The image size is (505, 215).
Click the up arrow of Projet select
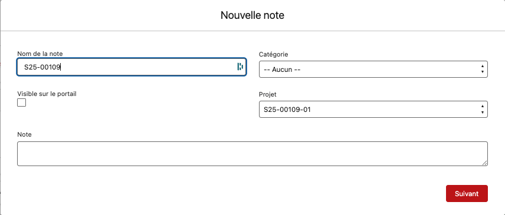coord(482,107)
